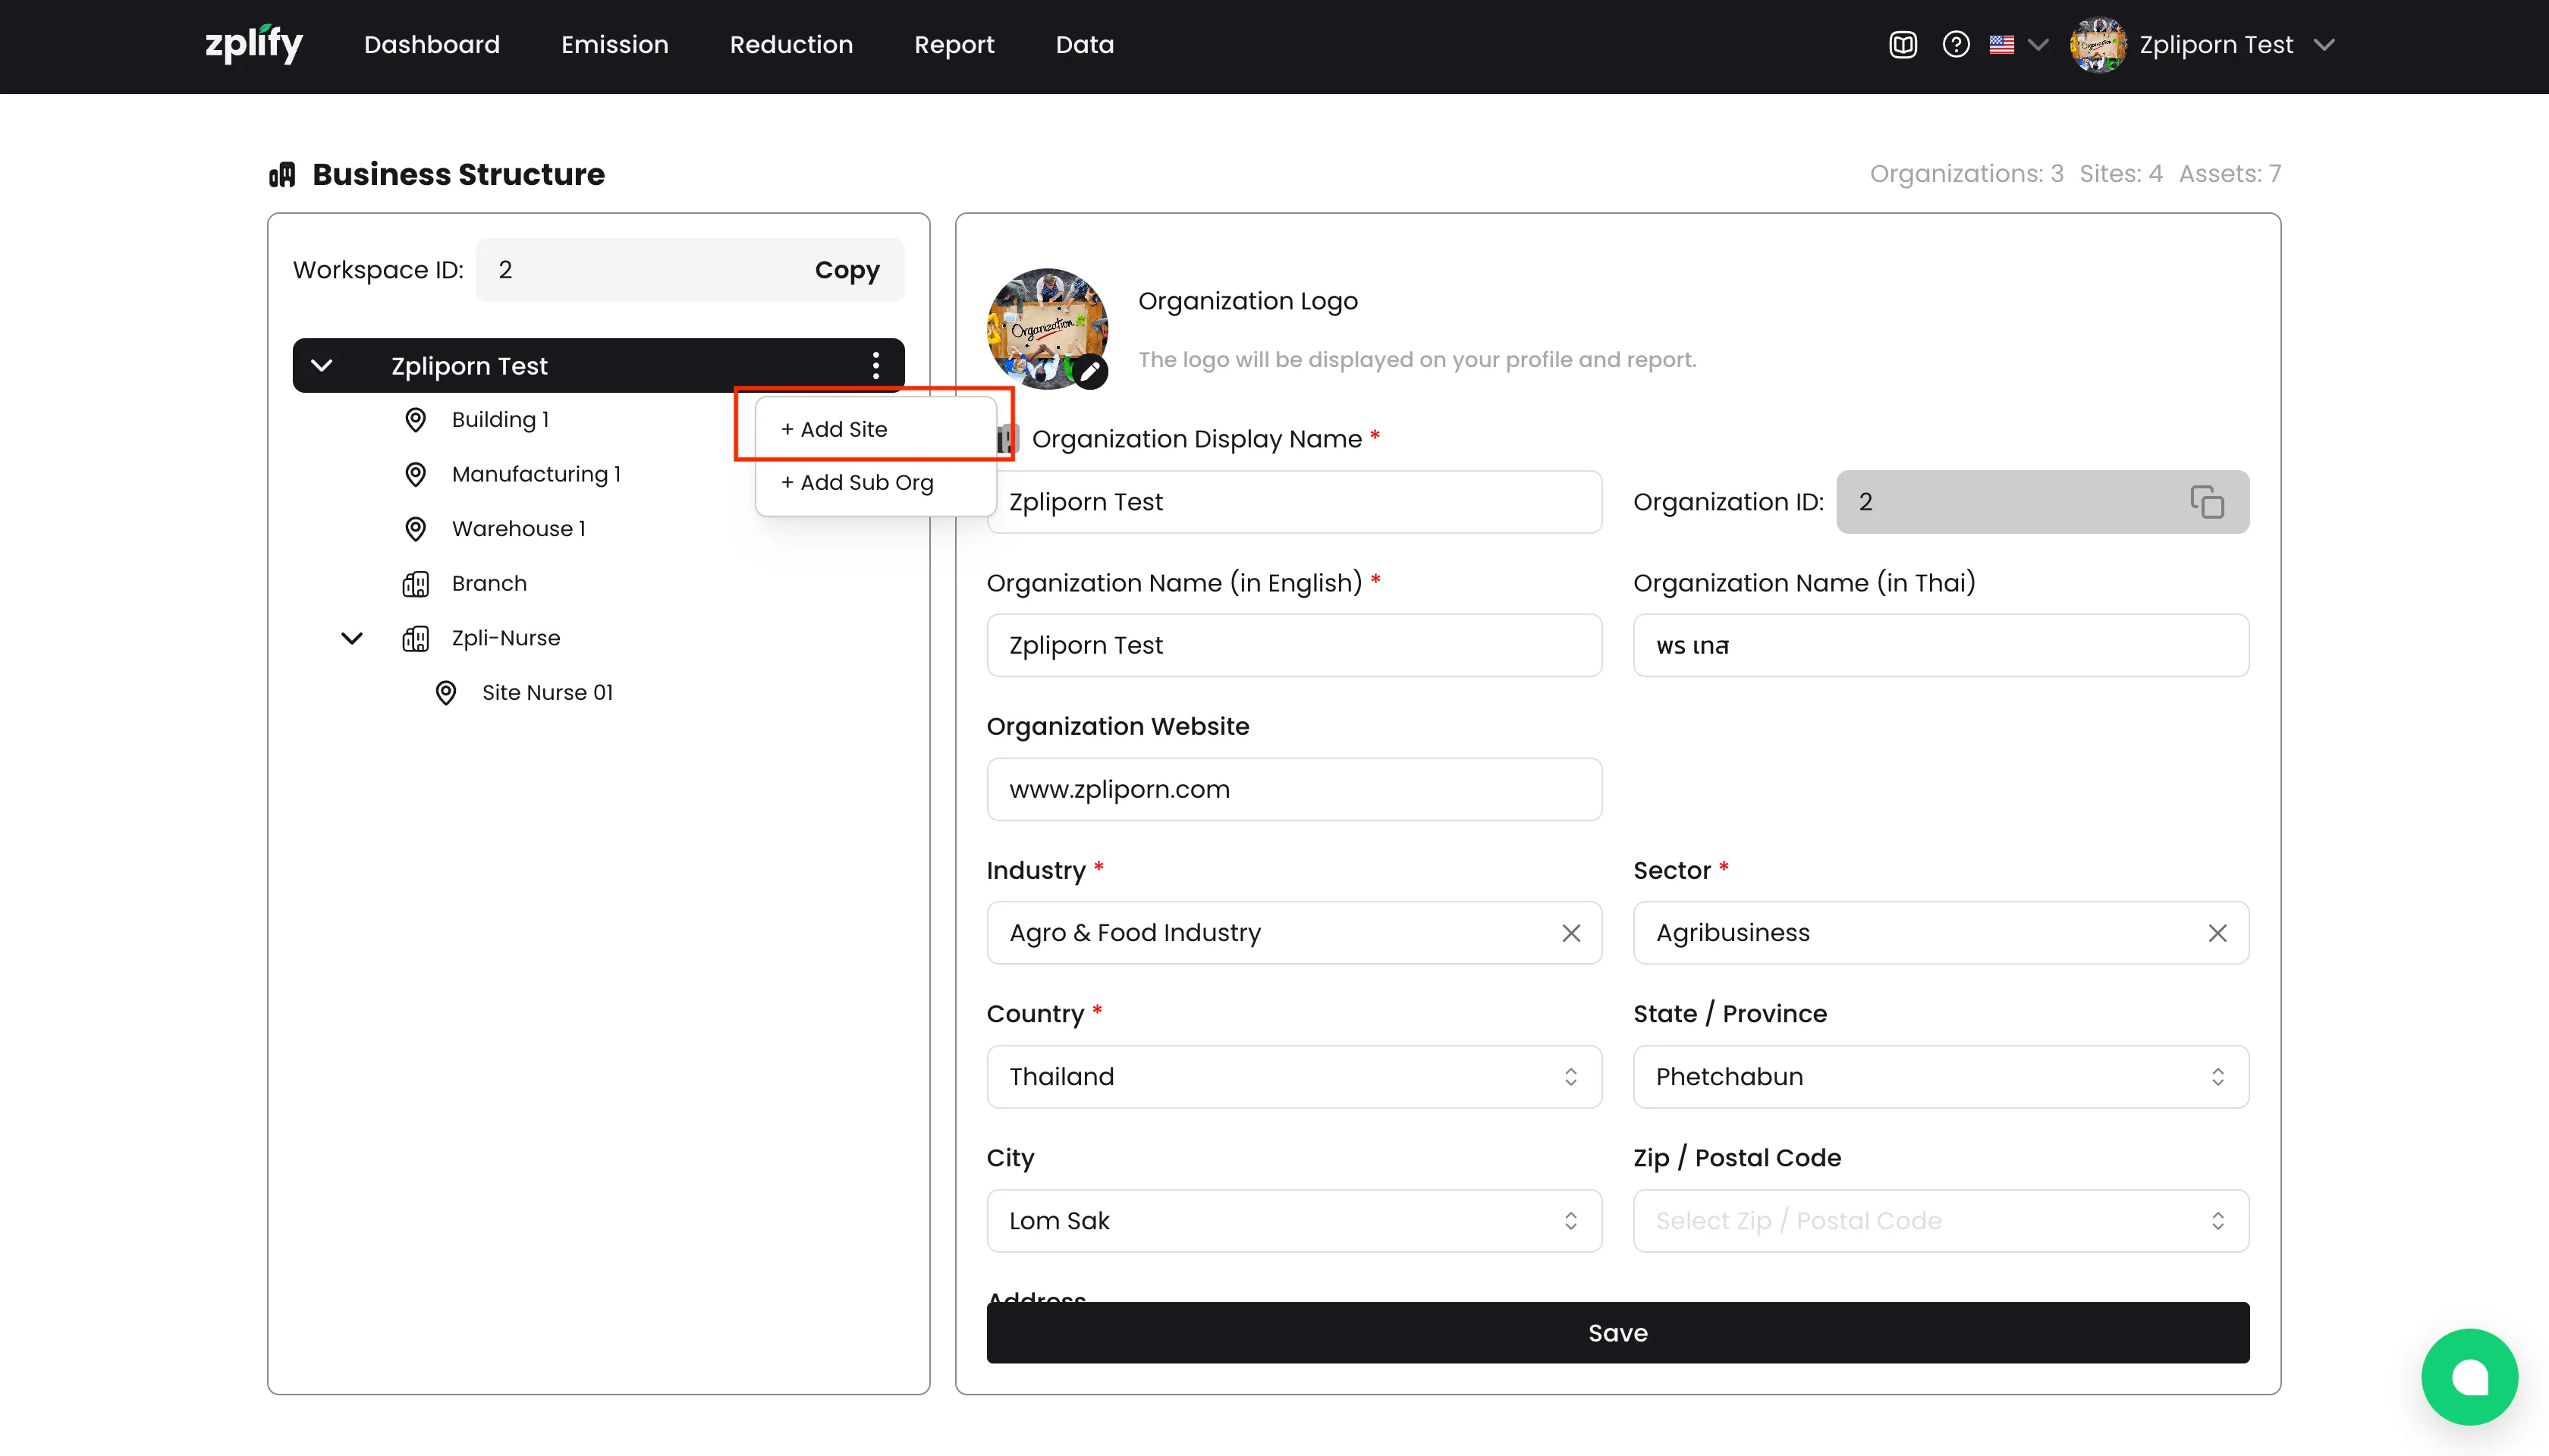Image resolution: width=2549 pixels, height=1456 pixels.
Task: Open the Country dropdown showing Thailand
Action: 1293,1077
